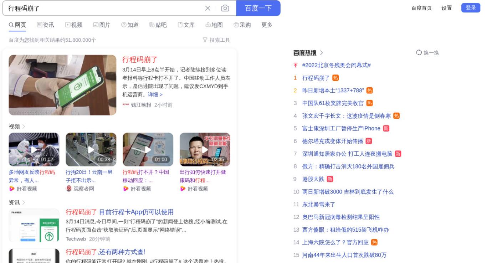Expand the 更多 menu
The width and height of the screenshot is (487, 263).
point(267,25)
